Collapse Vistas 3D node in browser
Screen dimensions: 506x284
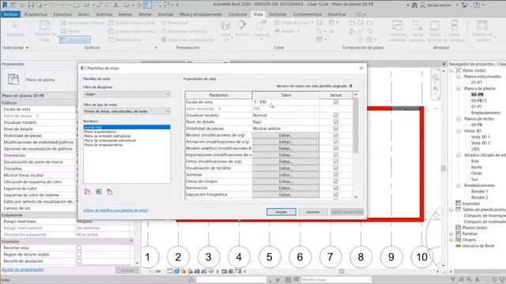point(459,131)
